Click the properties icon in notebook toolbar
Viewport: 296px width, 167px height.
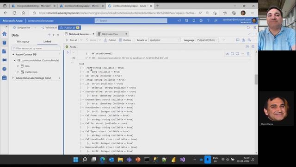point(249,40)
